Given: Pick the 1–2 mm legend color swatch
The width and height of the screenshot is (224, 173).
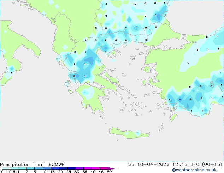Looking at the screenshot, I should point(22,168).
